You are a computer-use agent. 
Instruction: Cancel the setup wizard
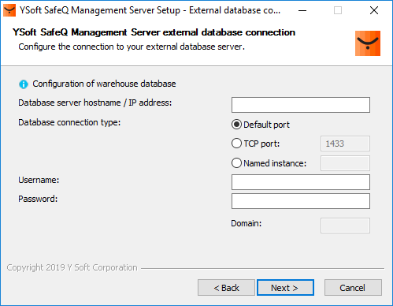click(353, 287)
